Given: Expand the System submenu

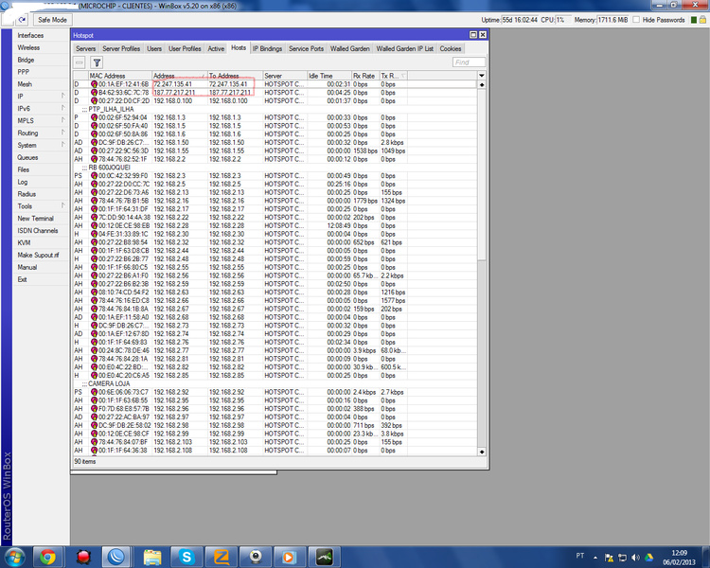Looking at the screenshot, I should pyautogui.click(x=62, y=145).
